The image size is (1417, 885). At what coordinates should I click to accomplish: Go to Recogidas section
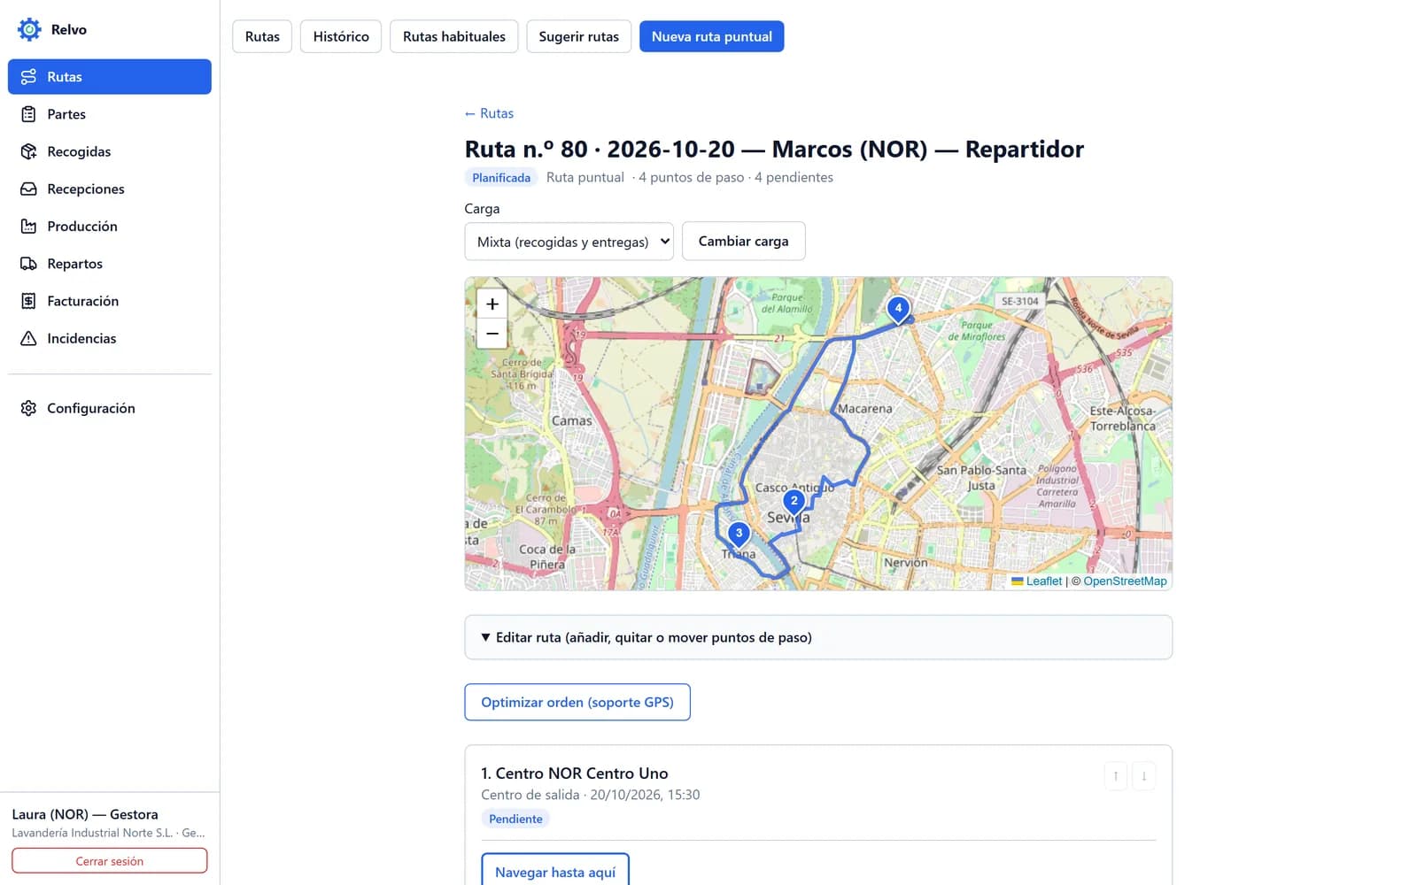(110, 151)
